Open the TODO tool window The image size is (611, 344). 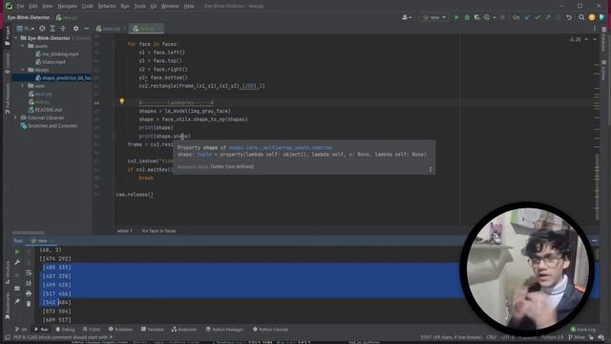(x=92, y=330)
